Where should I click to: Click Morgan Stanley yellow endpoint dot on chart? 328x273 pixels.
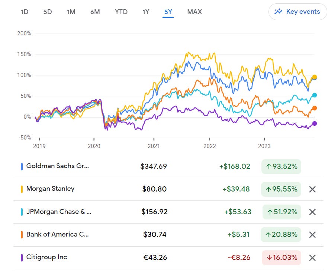(314, 77)
